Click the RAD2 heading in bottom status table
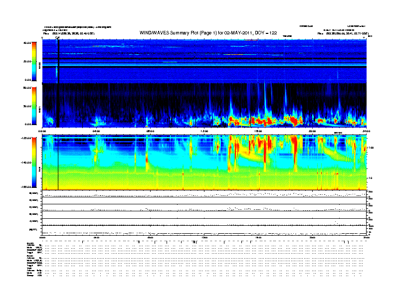The image size is (395, 305). (30, 244)
